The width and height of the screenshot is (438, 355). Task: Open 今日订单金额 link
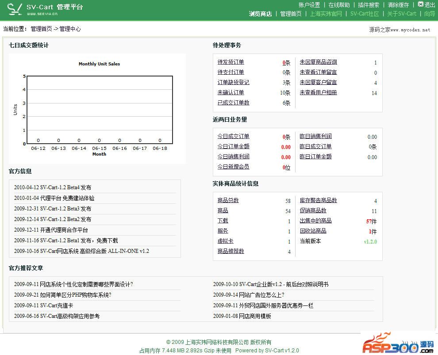(233, 146)
